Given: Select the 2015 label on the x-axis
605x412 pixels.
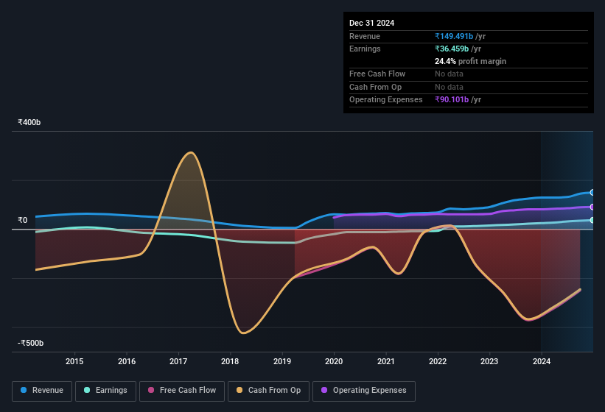Looking at the screenshot, I should [74, 361].
